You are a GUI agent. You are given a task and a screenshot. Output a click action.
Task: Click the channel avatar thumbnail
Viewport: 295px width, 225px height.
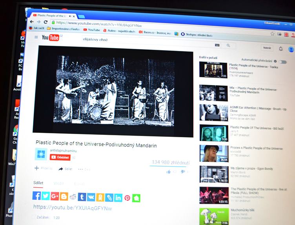coord(41,154)
